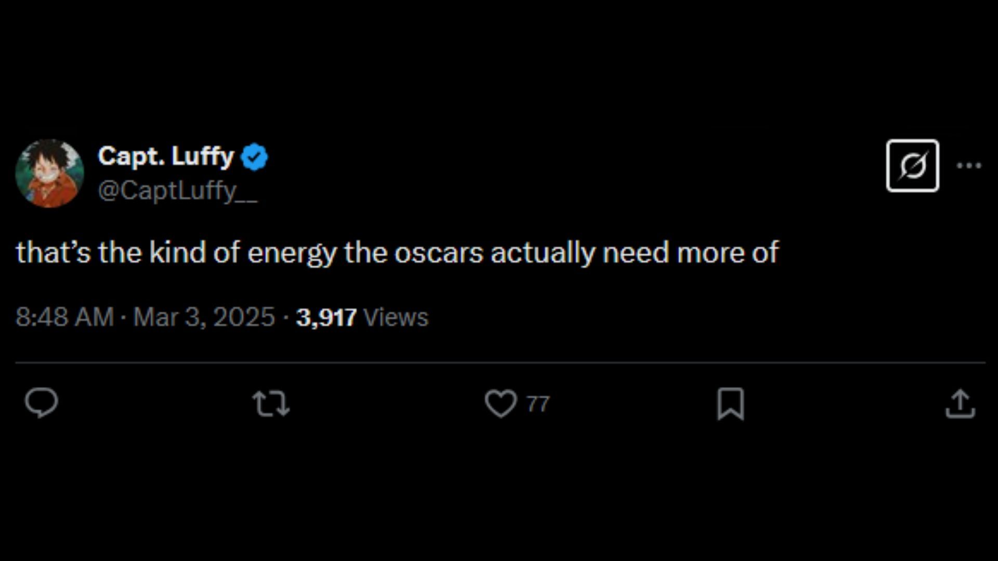Click the tweet text about the oscars
This screenshot has height=561, width=998.
[397, 253]
